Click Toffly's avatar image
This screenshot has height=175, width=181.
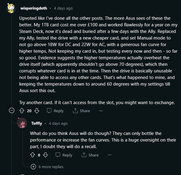pyautogui.click(x=22, y=123)
